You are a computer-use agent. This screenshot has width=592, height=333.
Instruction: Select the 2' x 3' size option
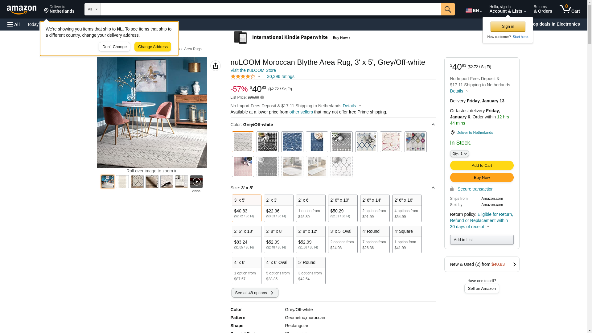[278, 208]
